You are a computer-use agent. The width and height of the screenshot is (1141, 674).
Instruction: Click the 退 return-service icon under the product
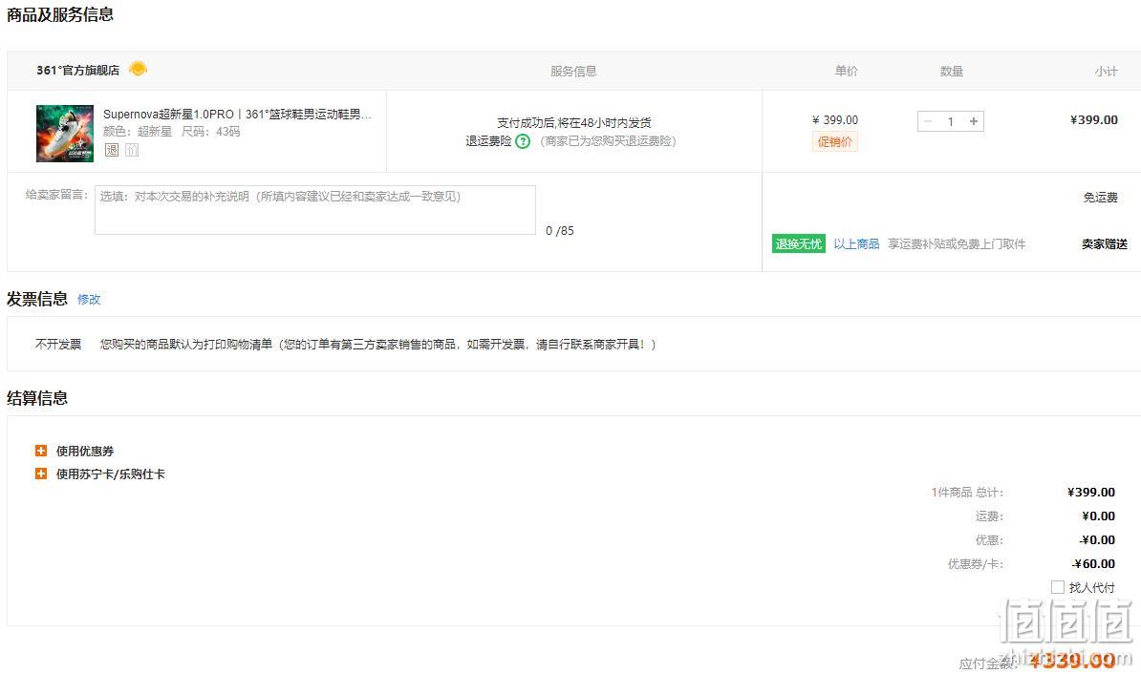coord(112,150)
